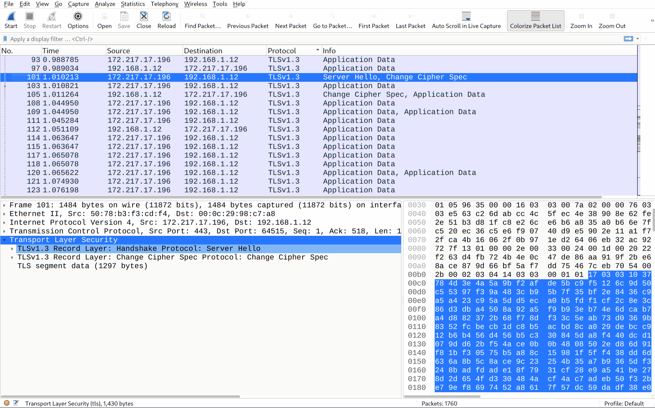The height and width of the screenshot is (408, 655).
Task: Select packet 93 Application Data row
Action: pyautogui.click(x=319, y=60)
